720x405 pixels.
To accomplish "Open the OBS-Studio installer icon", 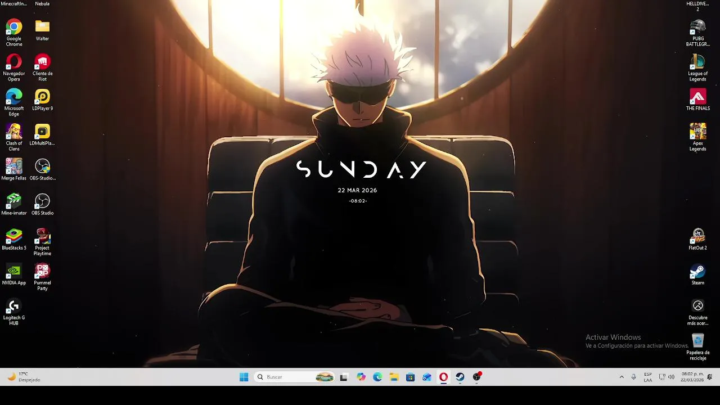I will (x=42, y=169).
